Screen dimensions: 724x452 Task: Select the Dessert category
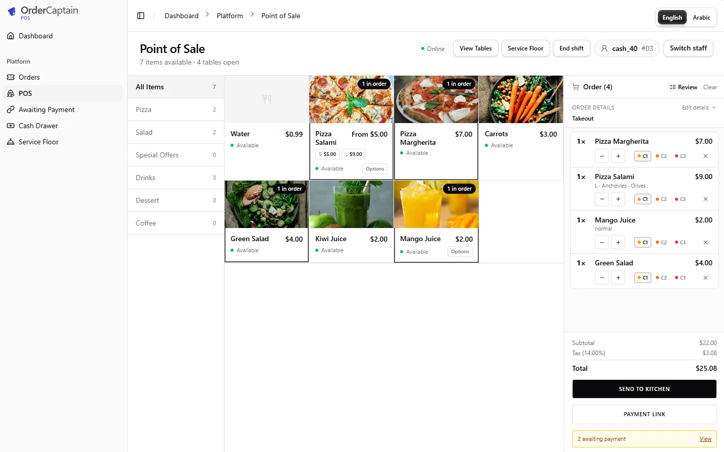pyautogui.click(x=176, y=200)
